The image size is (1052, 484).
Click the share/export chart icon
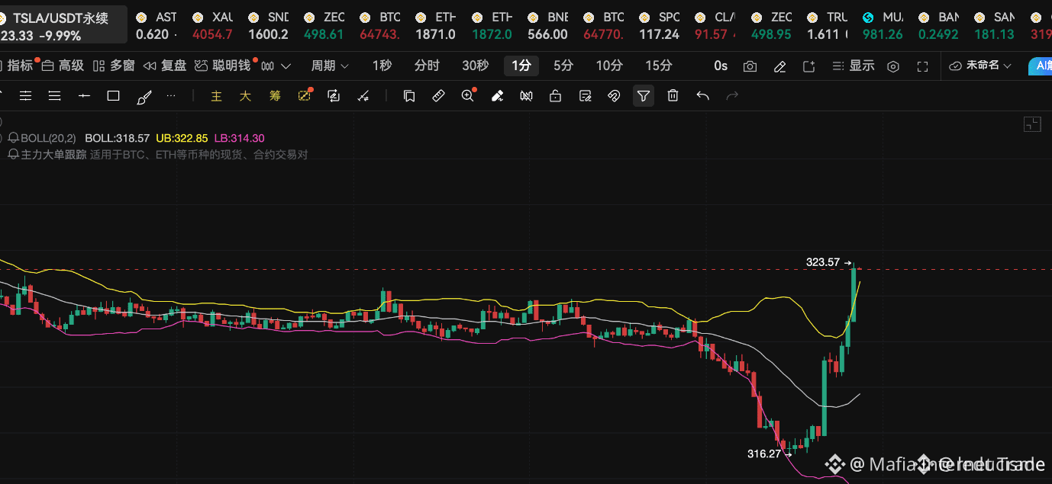(x=808, y=66)
